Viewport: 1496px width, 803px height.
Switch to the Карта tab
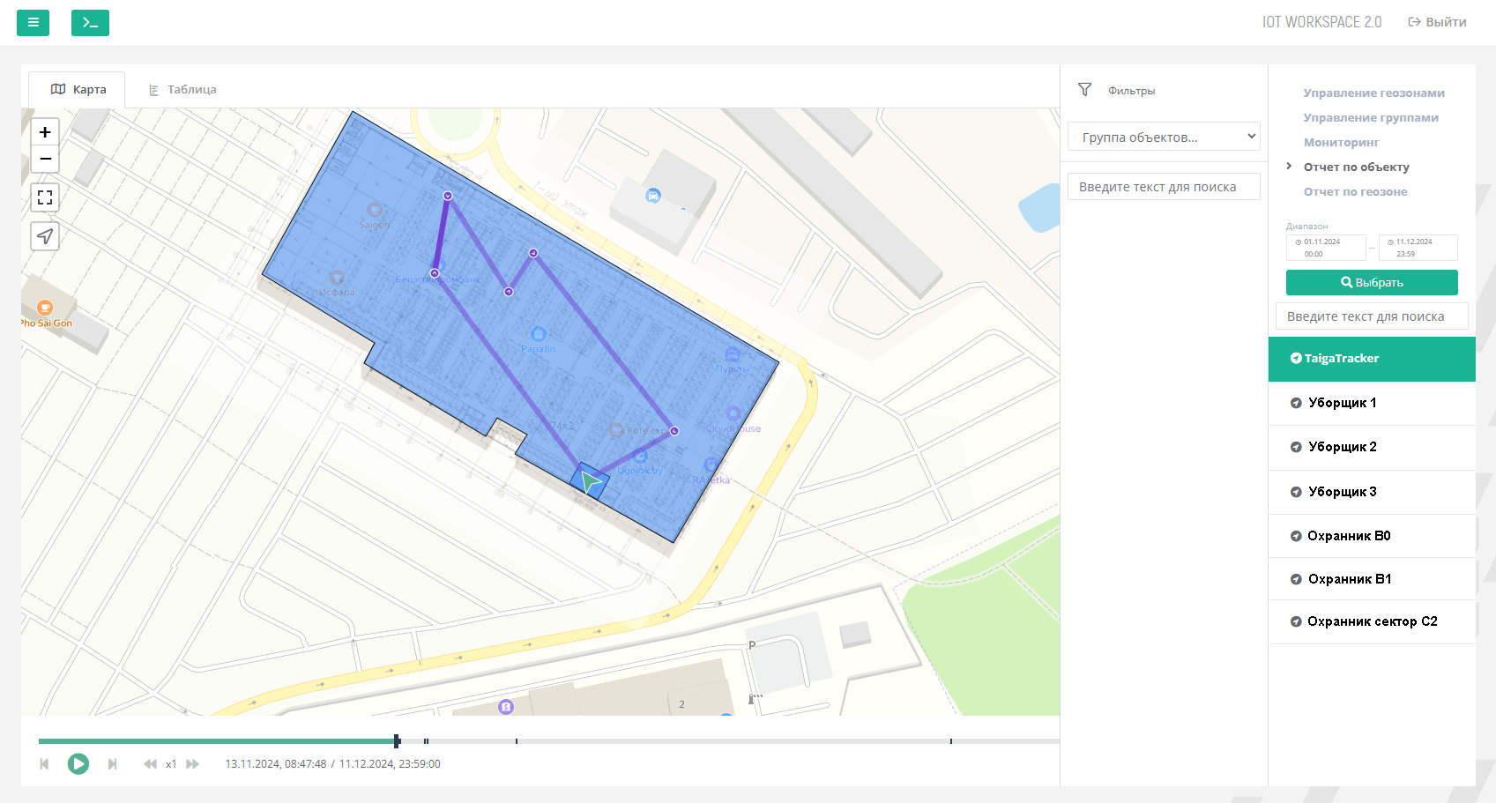click(x=78, y=90)
